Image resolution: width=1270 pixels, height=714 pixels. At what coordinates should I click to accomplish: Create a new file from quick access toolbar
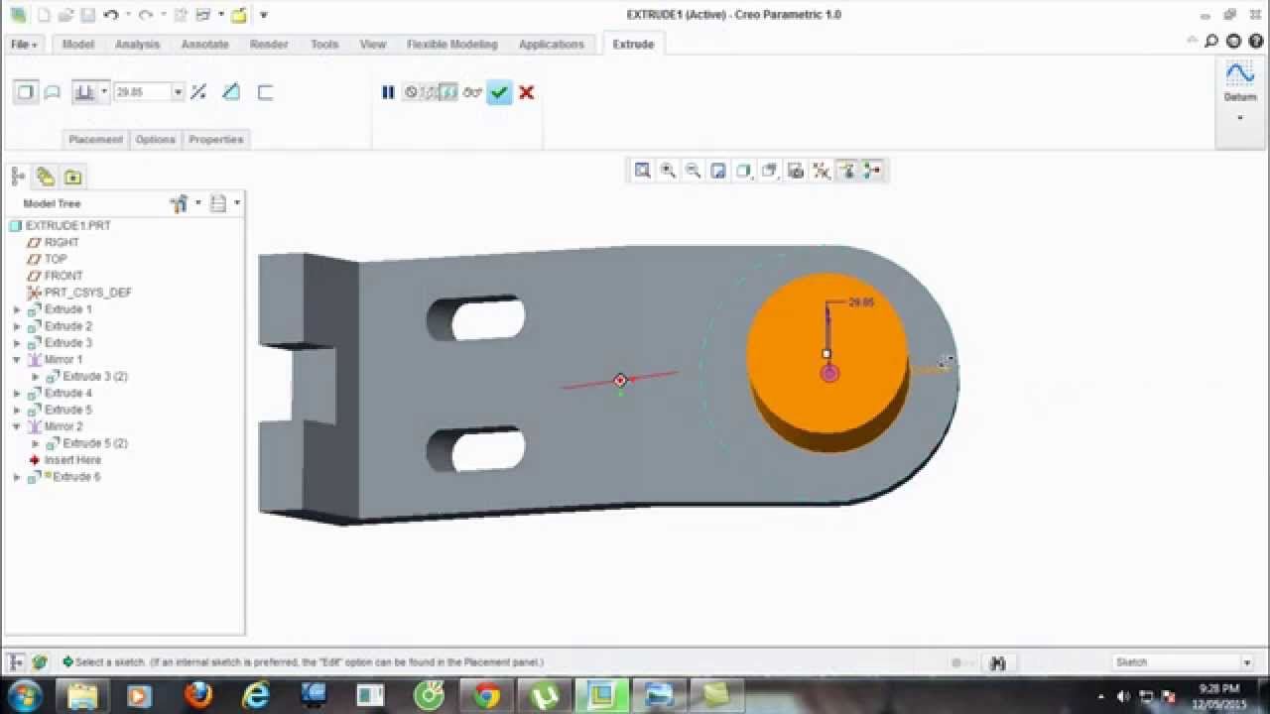tap(43, 15)
